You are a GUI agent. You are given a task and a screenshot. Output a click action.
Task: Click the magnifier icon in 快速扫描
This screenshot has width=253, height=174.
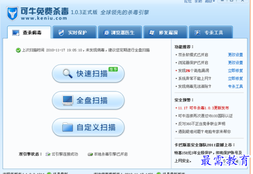[x=67, y=73]
